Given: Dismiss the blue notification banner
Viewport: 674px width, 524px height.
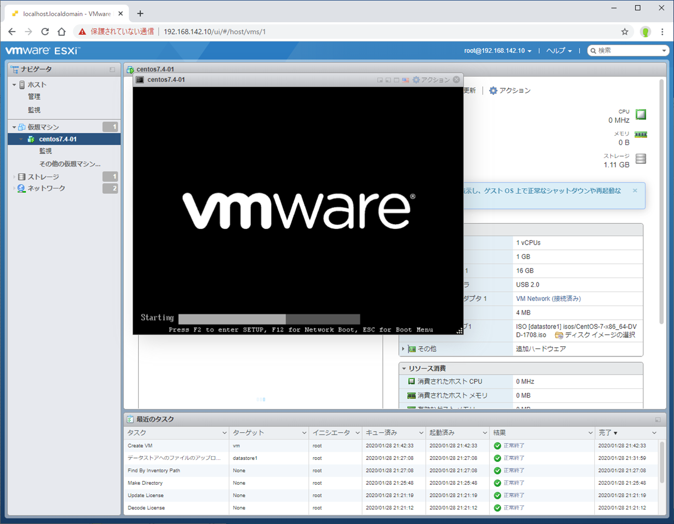Looking at the screenshot, I should (x=635, y=191).
